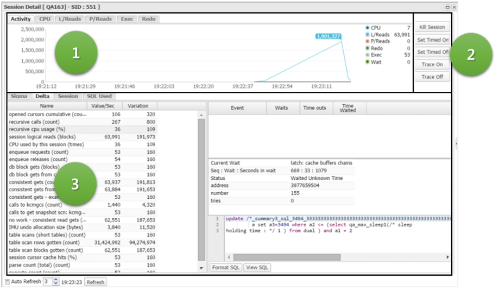Select table scan rows gotten (count) row

(x=83, y=242)
